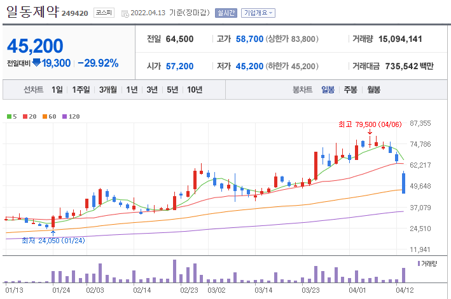Image resolution: width=451 pixels, height=299 pixels.
Task: Click the calendar icon beside 2022.04.13
Action: (125, 13)
